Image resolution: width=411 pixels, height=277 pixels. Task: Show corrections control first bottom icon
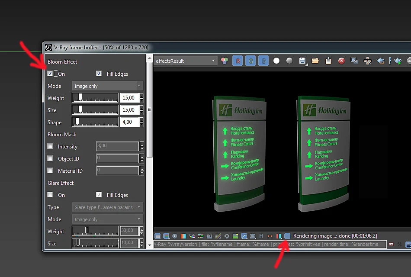tap(157, 236)
